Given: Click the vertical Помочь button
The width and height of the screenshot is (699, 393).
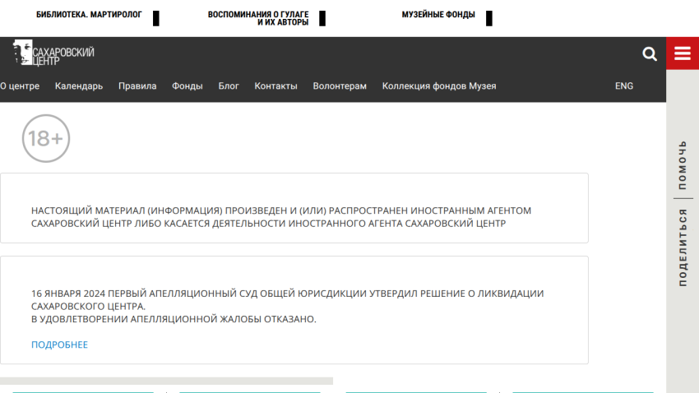Looking at the screenshot, I should [x=683, y=165].
